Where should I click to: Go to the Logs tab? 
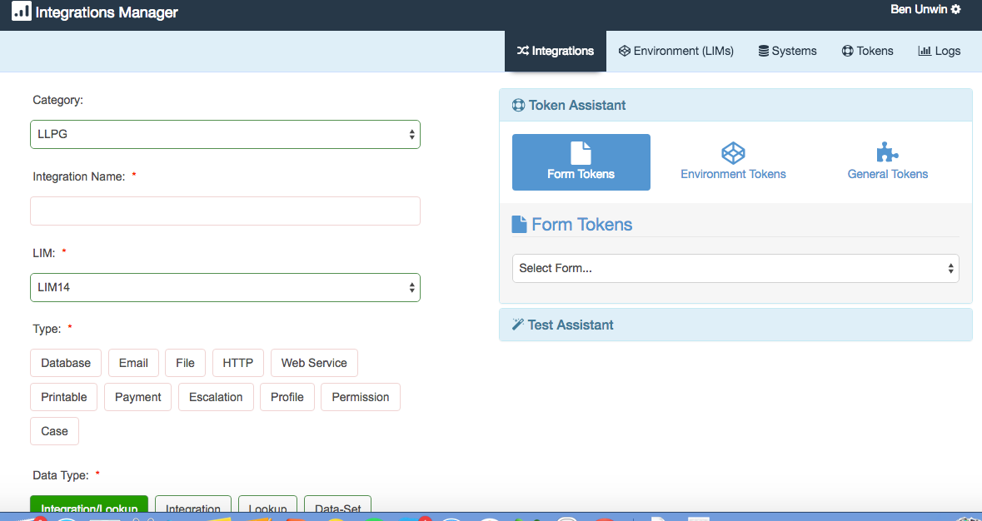939,51
